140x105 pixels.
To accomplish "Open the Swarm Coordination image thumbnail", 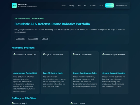I will [x=85, y=62].
